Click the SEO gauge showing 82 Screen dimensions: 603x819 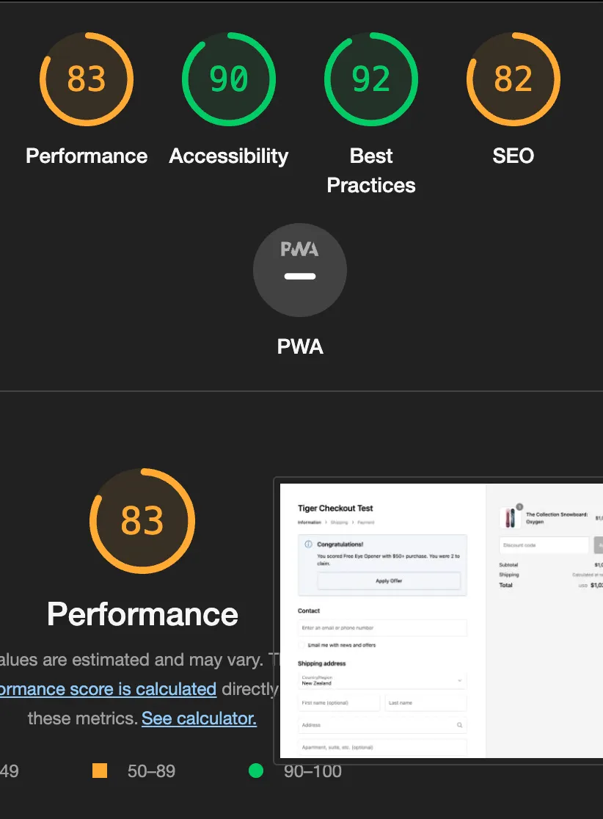513,79
